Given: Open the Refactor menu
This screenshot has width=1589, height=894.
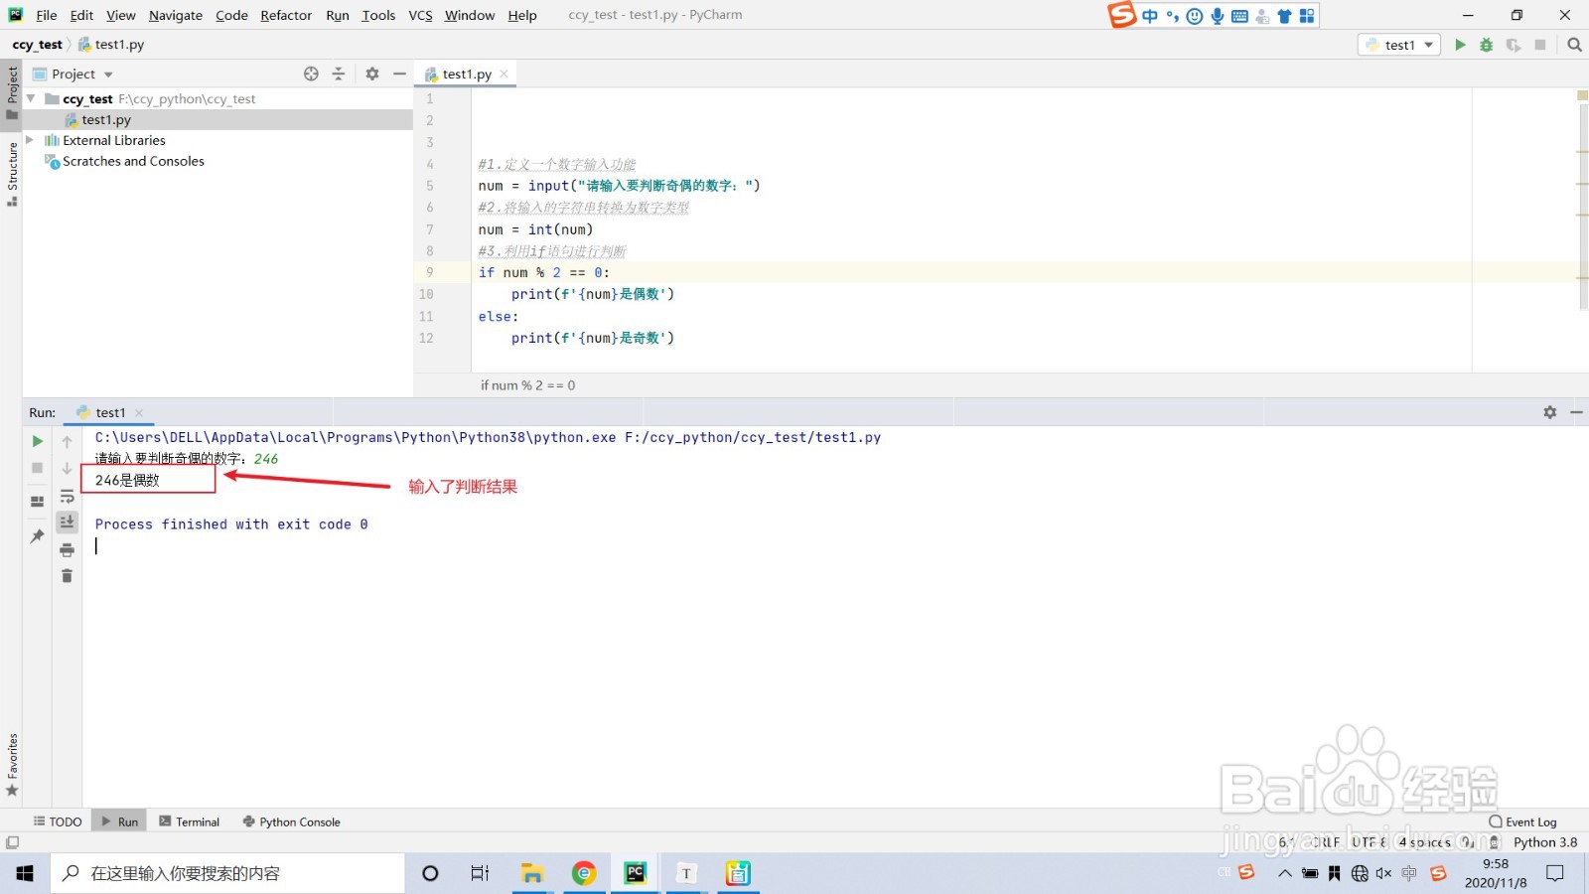Looking at the screenshot, I should tap(286, 15).
